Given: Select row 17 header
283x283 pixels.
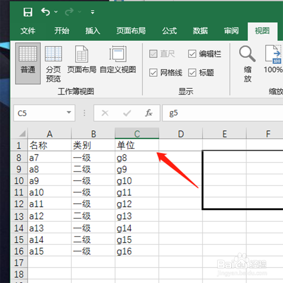Looking at the screenshot, I should 19,262.
